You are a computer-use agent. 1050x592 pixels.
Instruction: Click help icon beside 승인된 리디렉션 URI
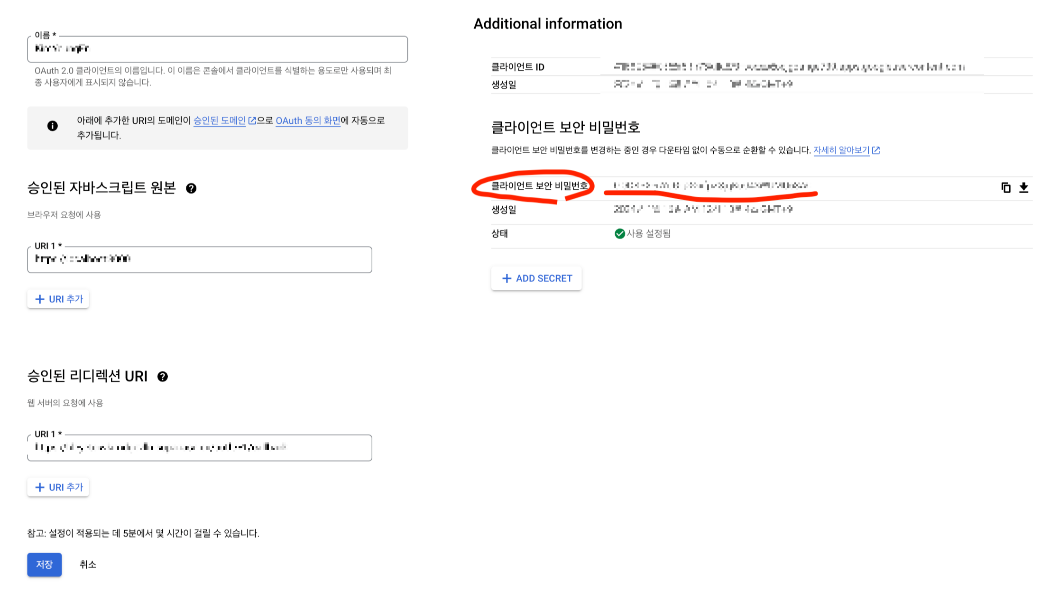tap(163, 377)
